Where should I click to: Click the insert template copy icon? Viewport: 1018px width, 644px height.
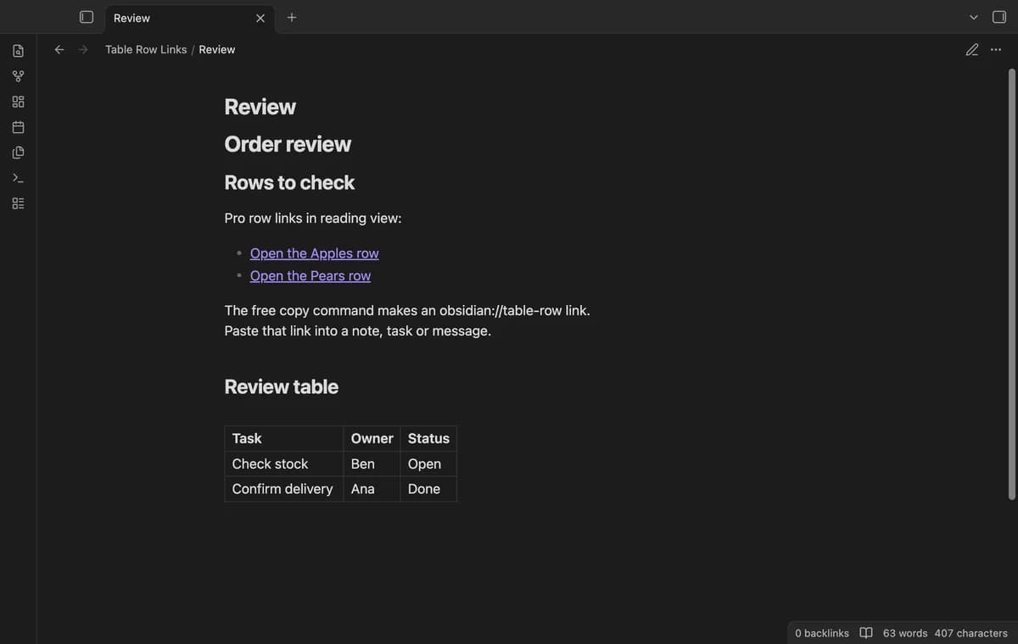point(18,153)
